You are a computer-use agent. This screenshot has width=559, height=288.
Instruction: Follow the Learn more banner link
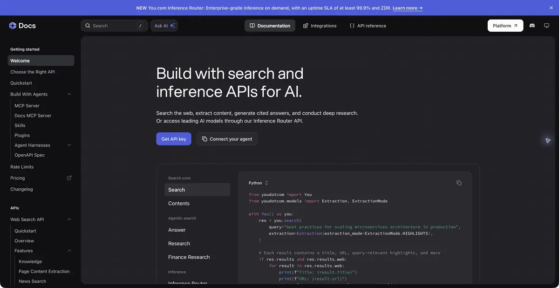click(x=408, y=8)
